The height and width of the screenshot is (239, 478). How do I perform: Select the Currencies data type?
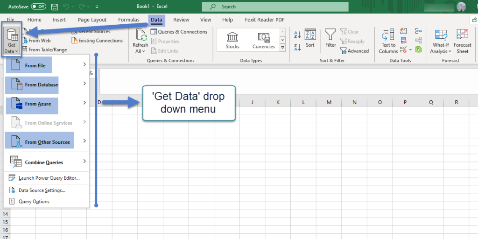pyautogui.click(x=264, y=40)
